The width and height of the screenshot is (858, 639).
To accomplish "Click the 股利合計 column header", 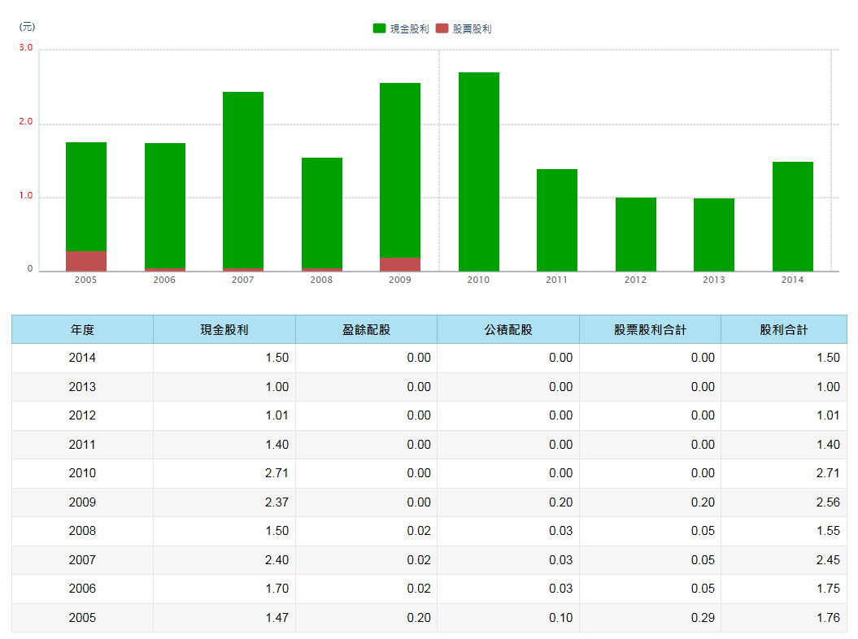I will [784, 329].
